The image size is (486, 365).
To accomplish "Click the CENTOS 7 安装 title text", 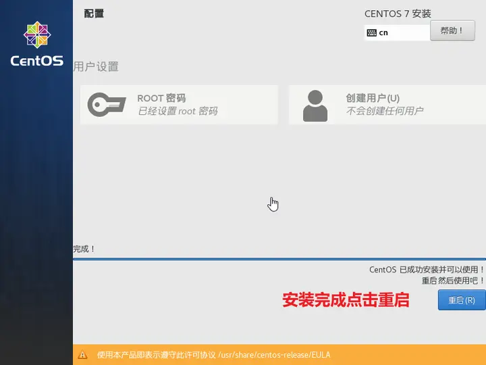I will click(398, 14).
